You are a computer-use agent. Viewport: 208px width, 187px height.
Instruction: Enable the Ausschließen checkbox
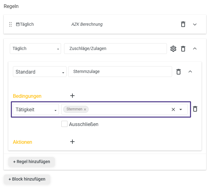pos(64,124)
